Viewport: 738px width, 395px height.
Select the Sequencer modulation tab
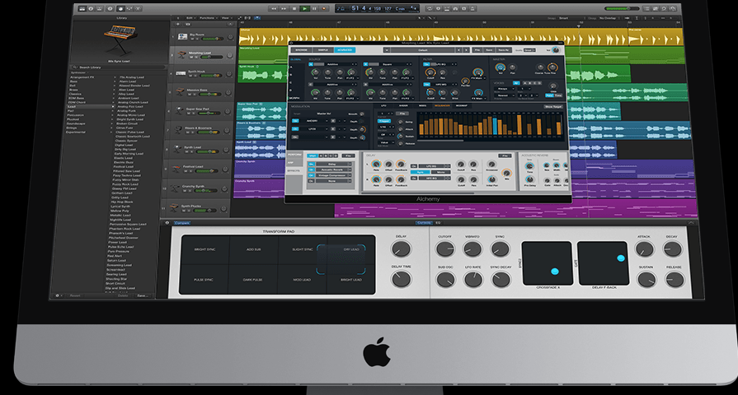[441, 105]
